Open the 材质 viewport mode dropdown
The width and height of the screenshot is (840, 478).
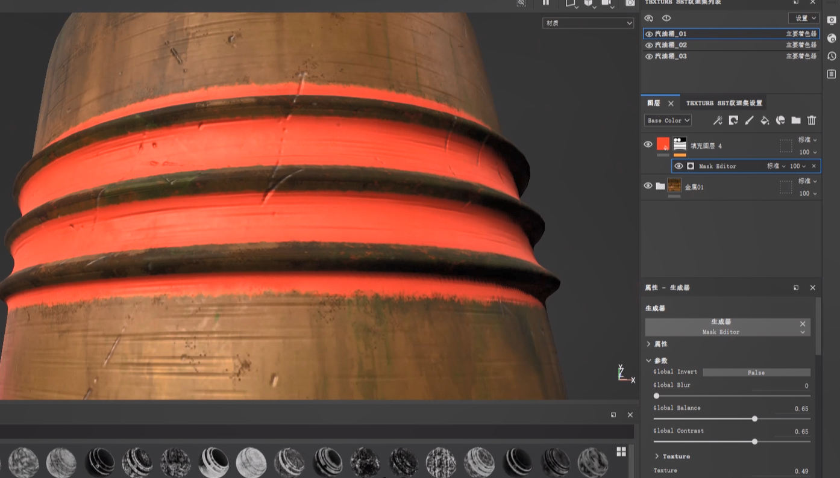point(588,23)
